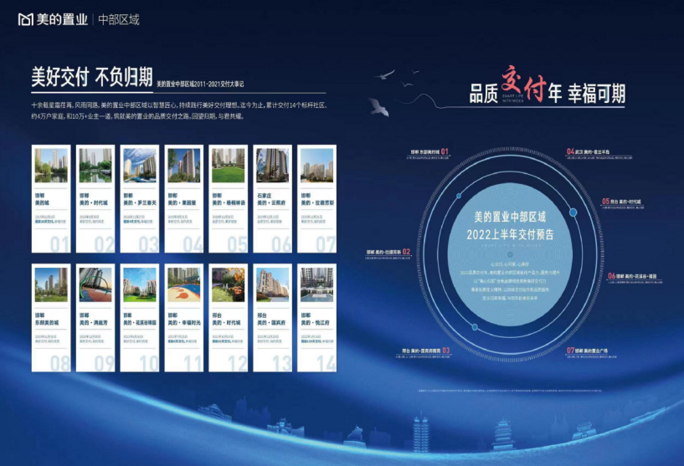Select card 01 邯郸 美的城 thumbnail

tap(49, 166)
